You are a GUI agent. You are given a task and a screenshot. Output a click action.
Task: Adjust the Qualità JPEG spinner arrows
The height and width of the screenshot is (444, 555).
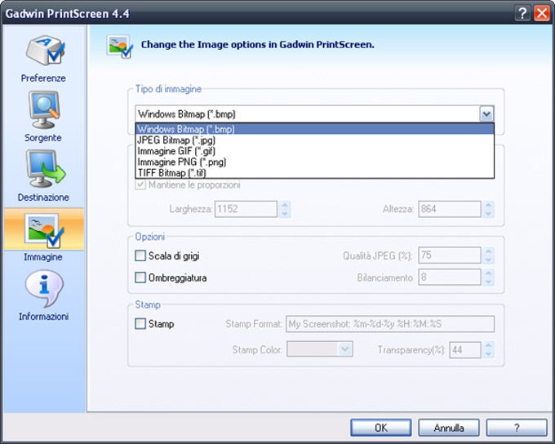488,255
